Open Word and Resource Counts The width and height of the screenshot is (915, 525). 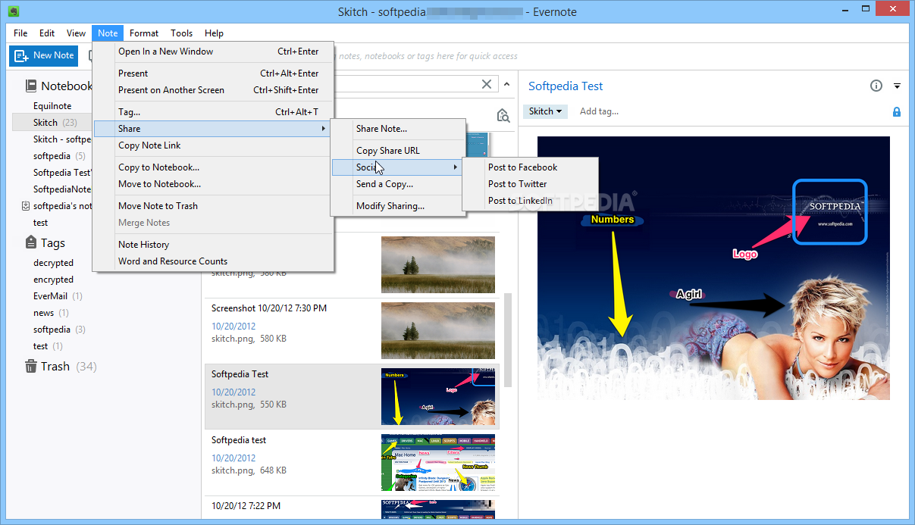[x=213, y=261]
